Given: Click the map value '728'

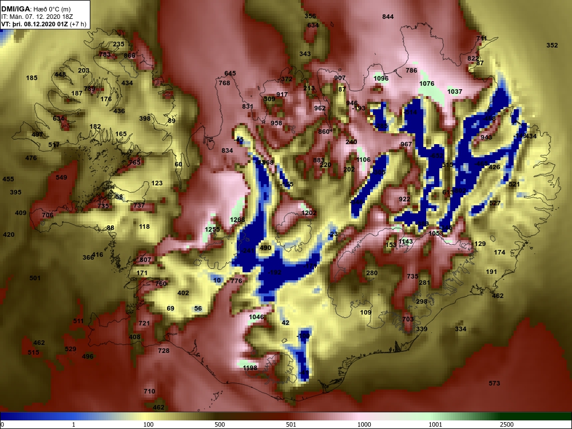Looking at the screenshot, I should pyautogui.click(x=164, y=351).
